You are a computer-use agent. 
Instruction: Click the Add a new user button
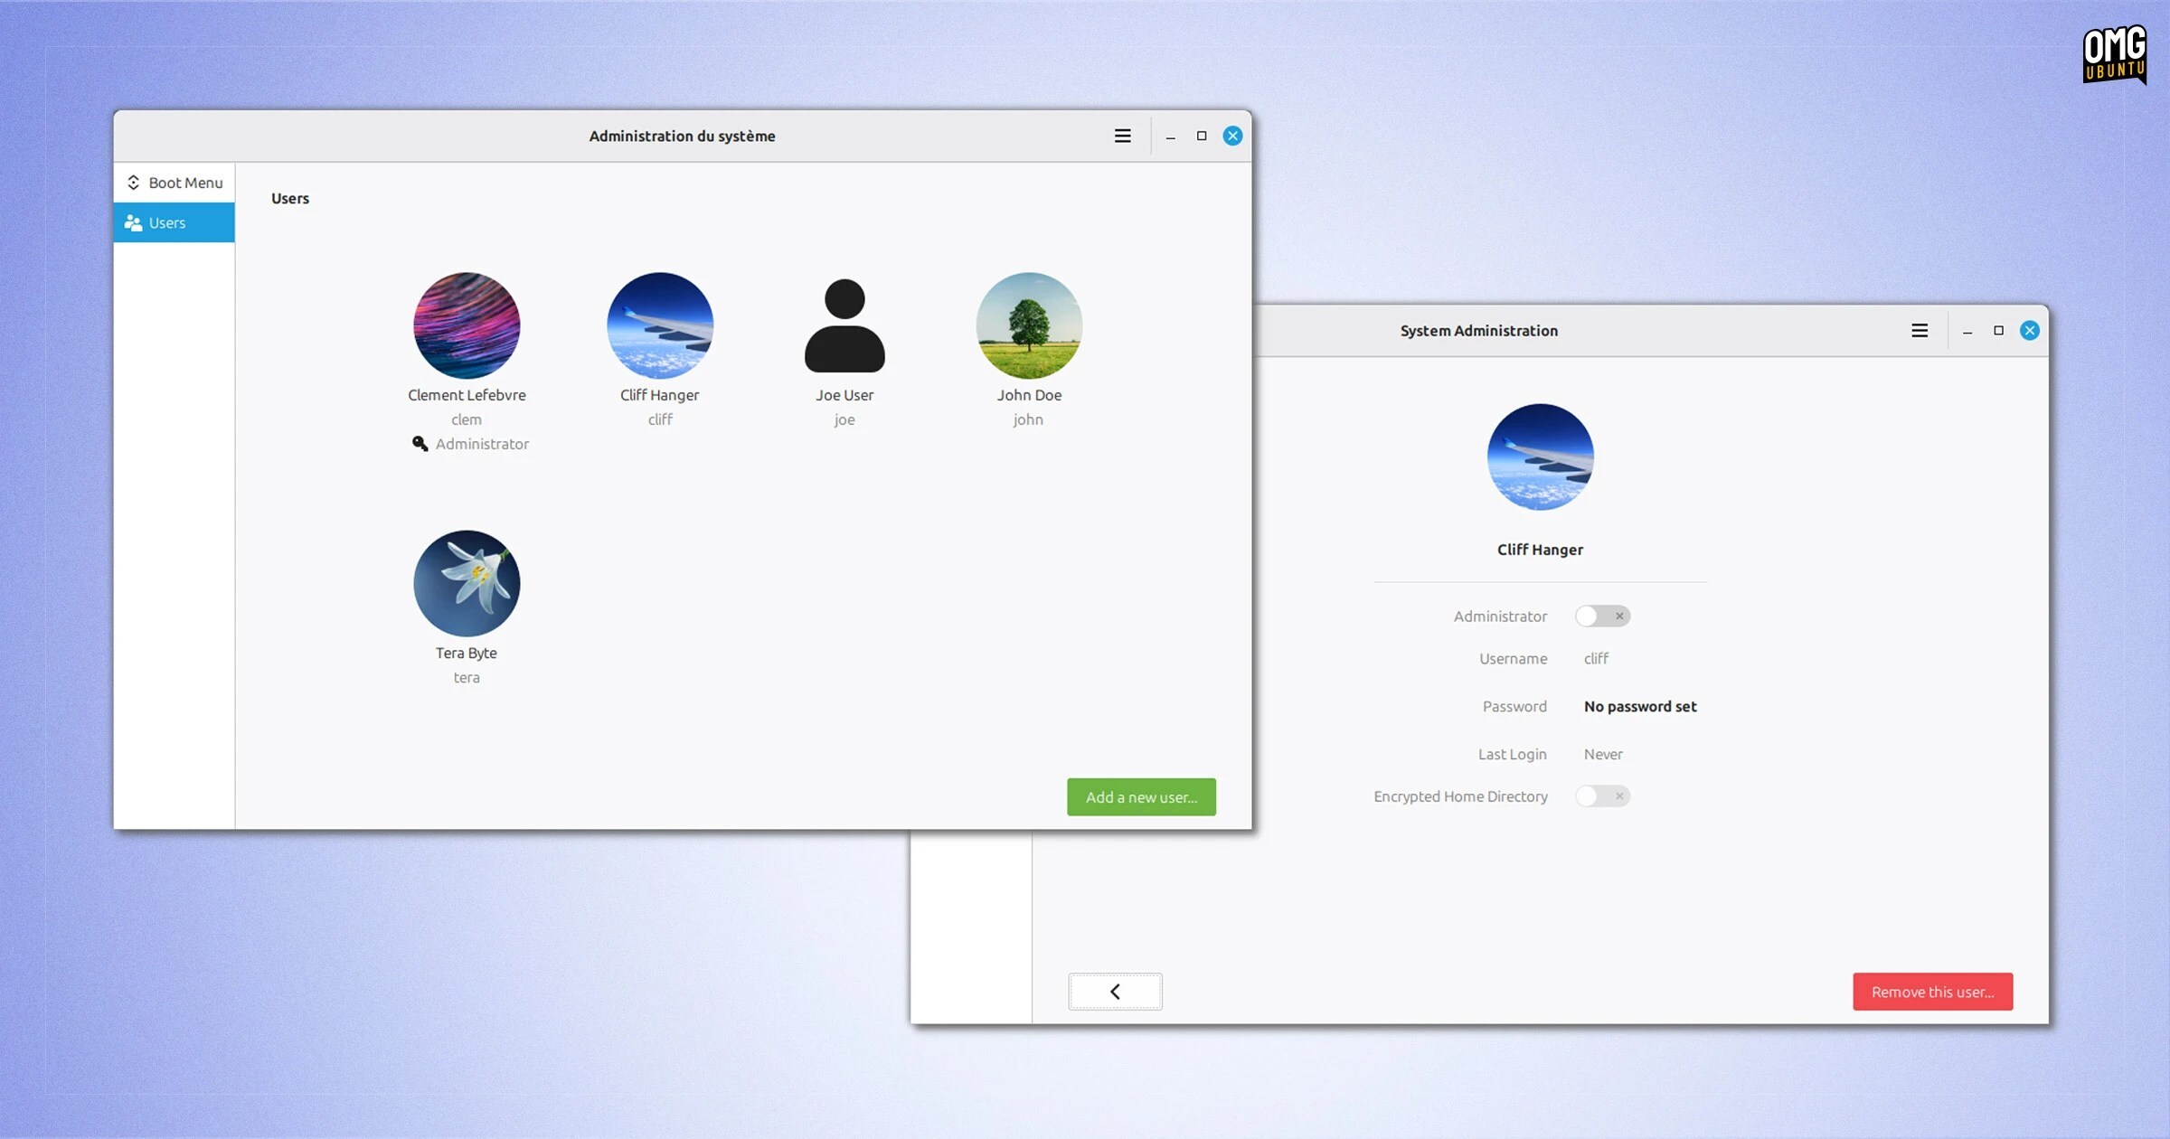[x=1141, y=797]
